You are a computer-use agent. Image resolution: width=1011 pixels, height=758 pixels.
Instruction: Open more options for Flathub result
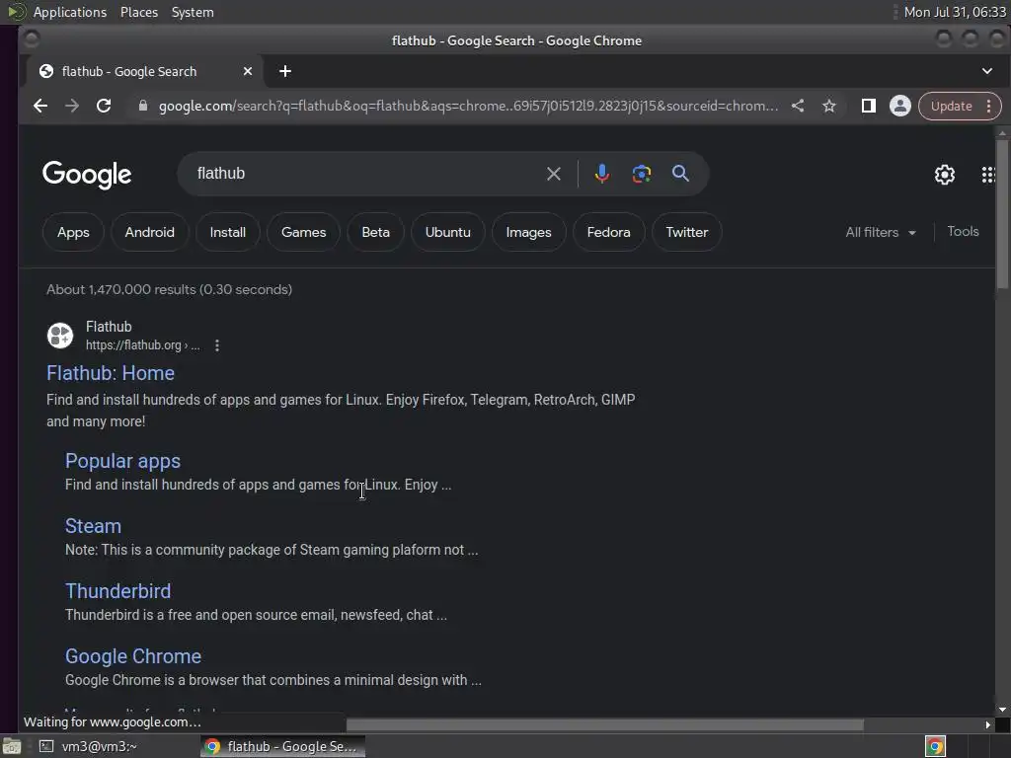[217, 345]
